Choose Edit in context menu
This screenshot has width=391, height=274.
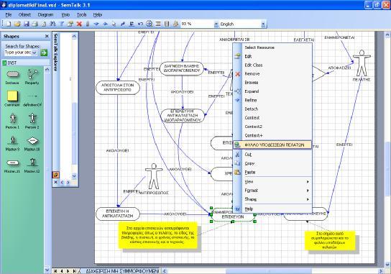[272, 56]
